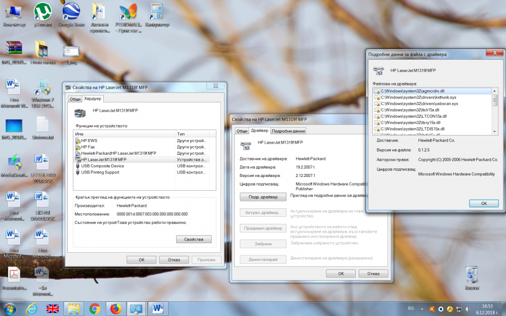This screenshot has height=316, width=506.
Task: Select ltcry15x.dll in driver files list
Action: (433, 122)
